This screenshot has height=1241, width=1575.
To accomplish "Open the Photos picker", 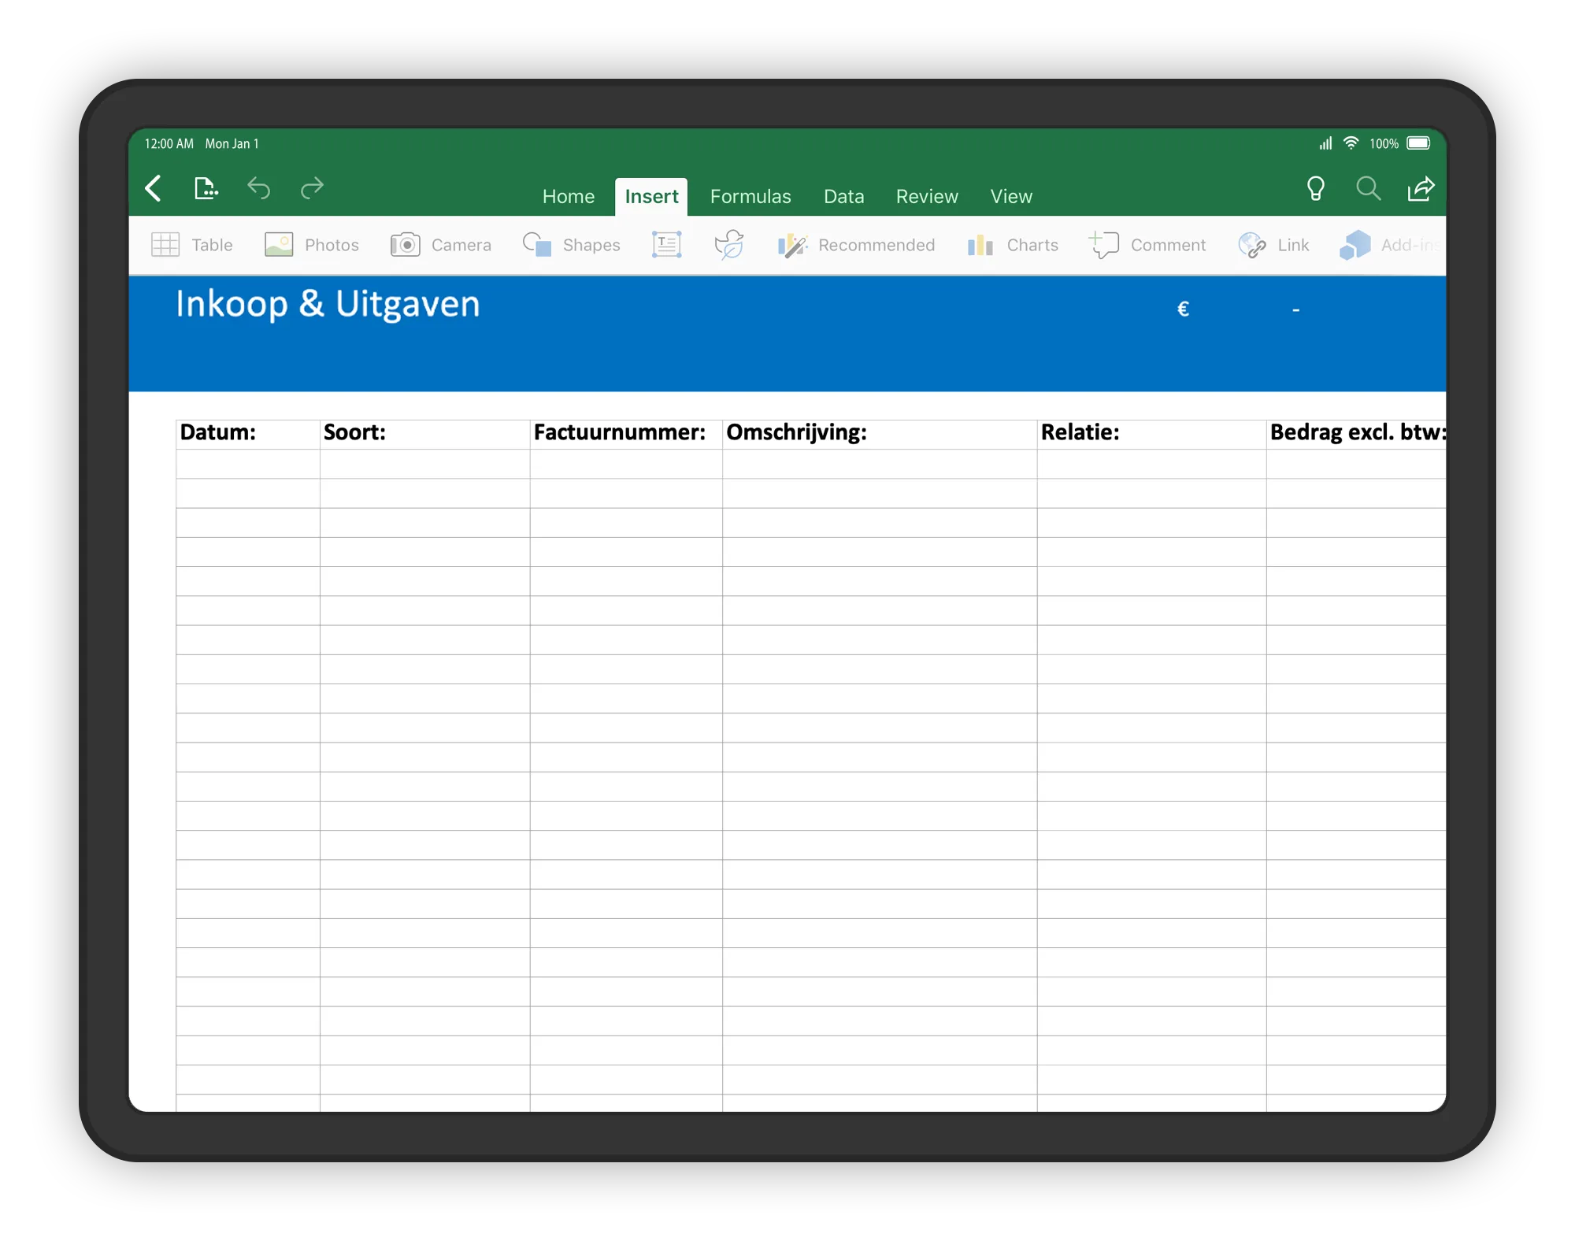I will point(312,245).
